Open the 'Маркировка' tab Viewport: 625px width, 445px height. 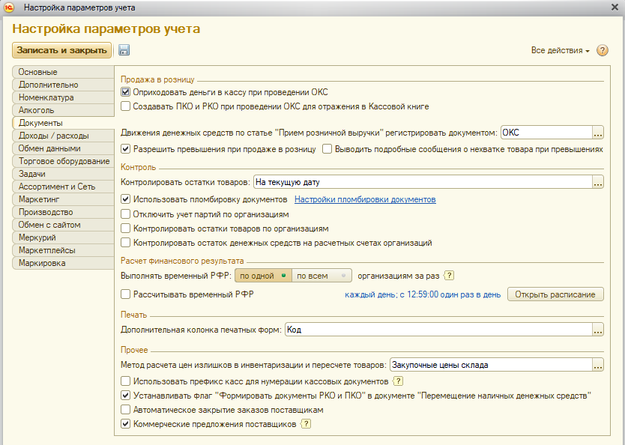(63, 263)
